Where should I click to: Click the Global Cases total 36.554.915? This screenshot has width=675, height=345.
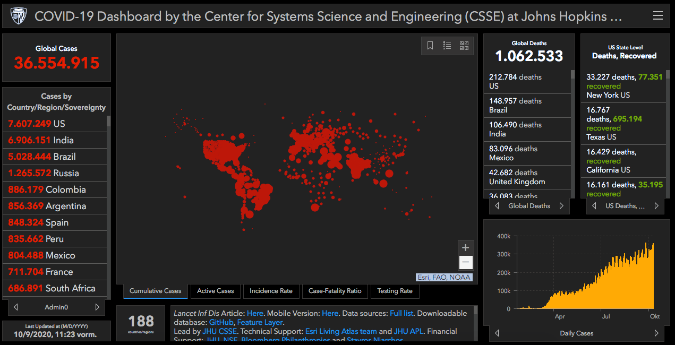(57, 63)
